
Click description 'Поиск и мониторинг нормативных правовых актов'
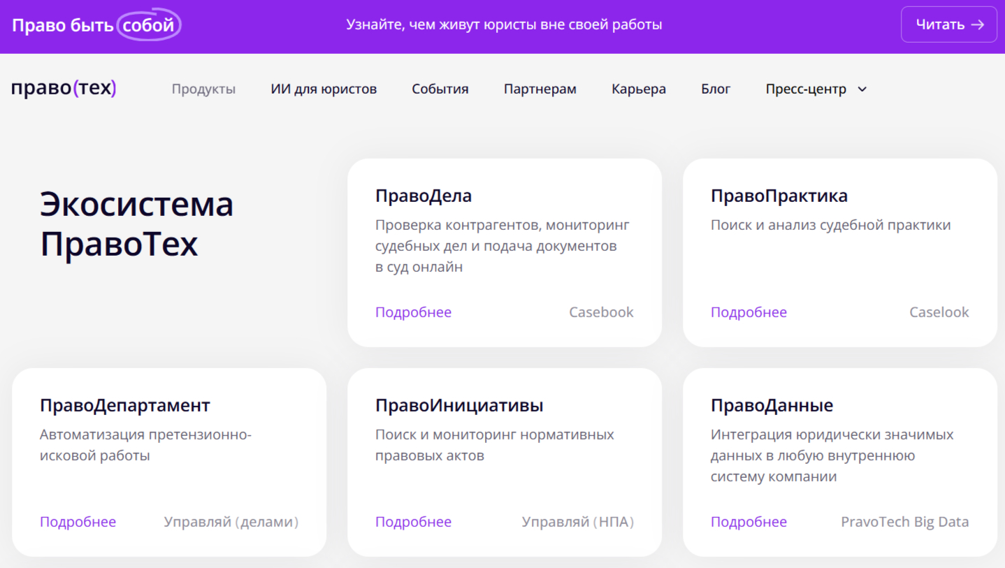click(495, 445)
